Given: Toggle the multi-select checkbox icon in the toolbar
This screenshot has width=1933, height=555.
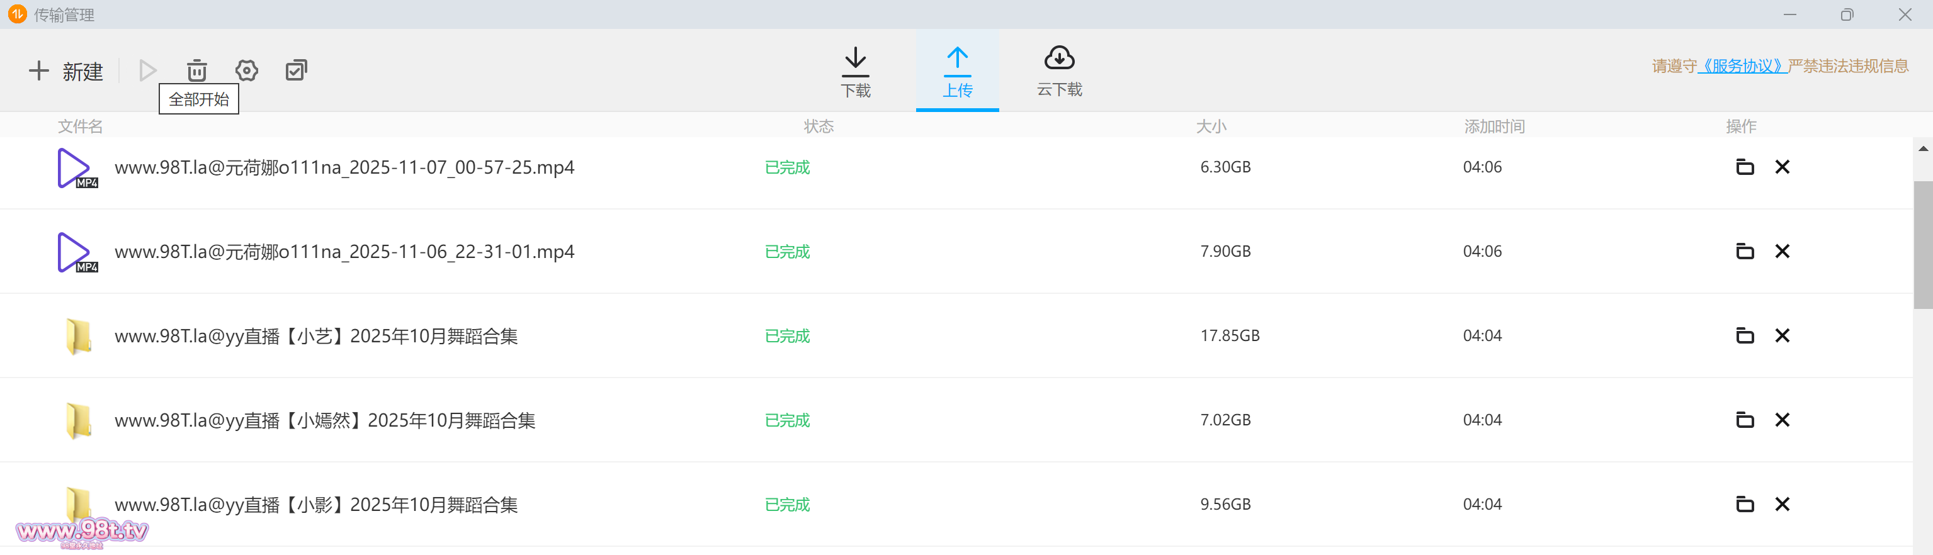Looking at the screenshot, I should tap(297, 70).
